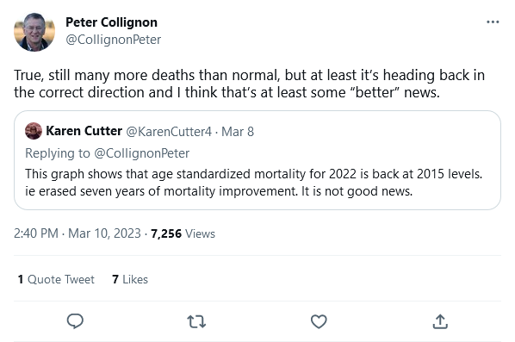Show the 7 Likes list
Viewport: 515px width, 342px height.
pos(130,279)
